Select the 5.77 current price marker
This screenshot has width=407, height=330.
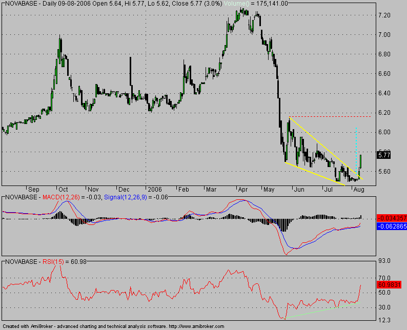tap(384, 155)
